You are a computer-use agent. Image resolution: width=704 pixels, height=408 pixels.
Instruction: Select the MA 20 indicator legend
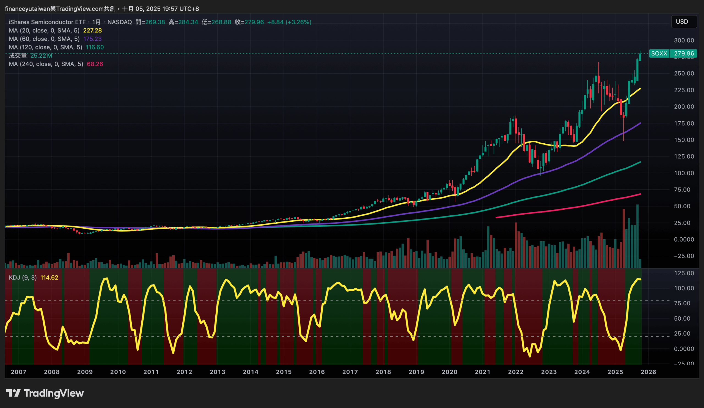pyautogui.click(x=44, y=30)
